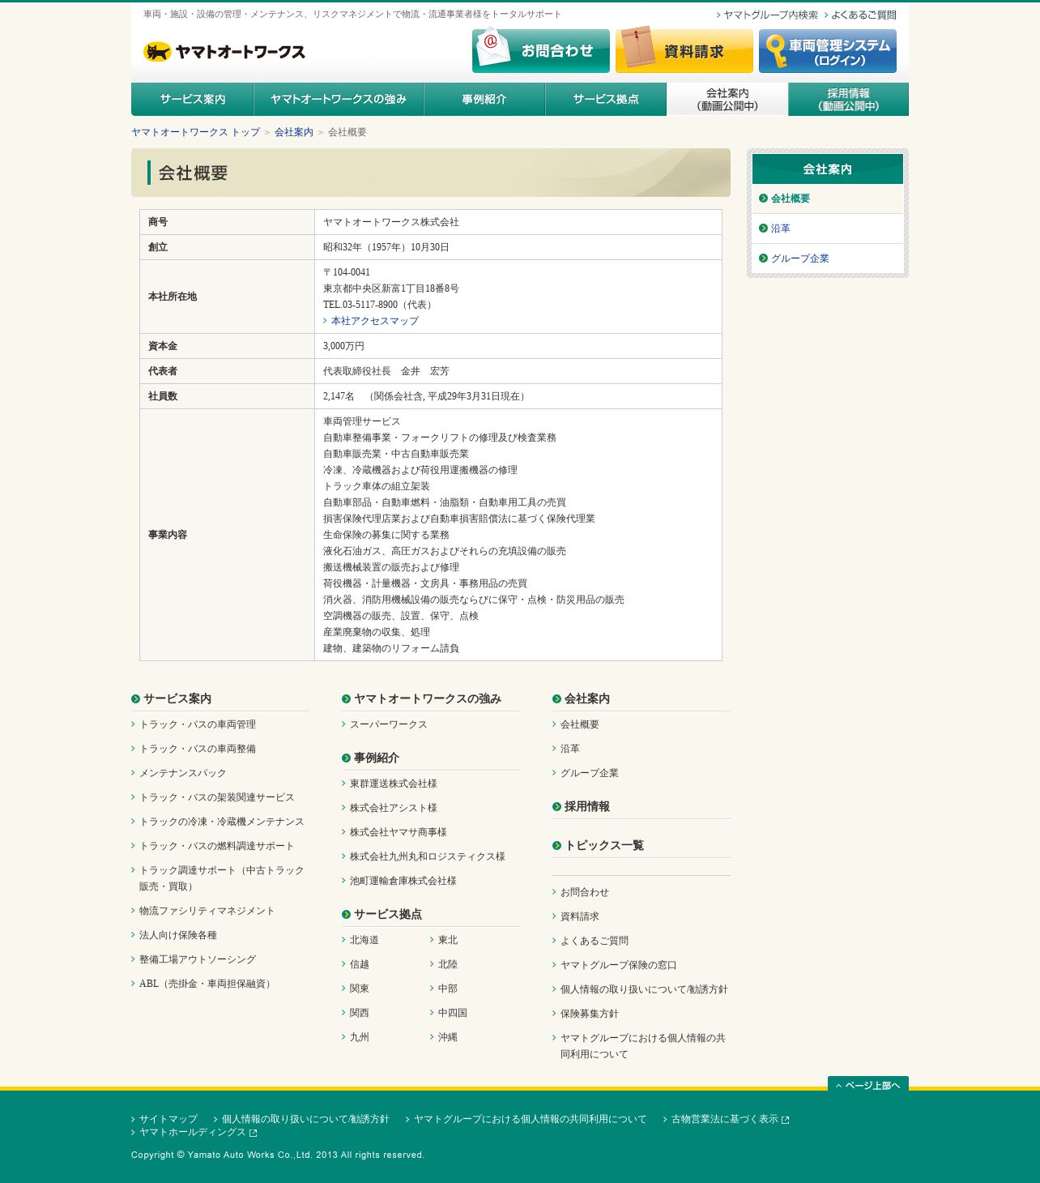1040x1183 pixels.
Task: Select 関西 service region link
Action: click(360, 1013)
